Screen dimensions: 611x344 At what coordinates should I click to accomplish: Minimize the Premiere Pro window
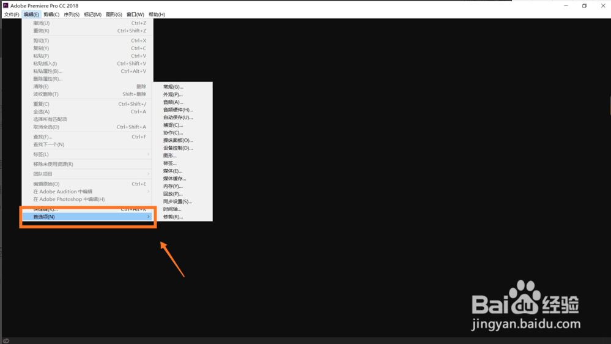click(566, 6)
